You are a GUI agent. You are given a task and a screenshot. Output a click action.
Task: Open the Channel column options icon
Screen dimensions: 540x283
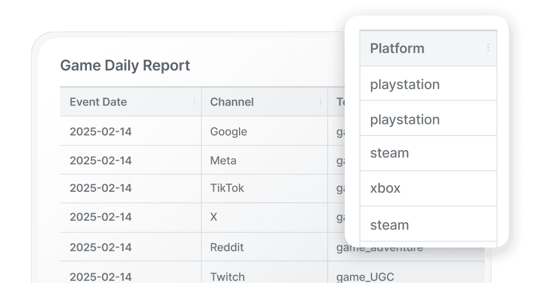(x=321, y=102)
